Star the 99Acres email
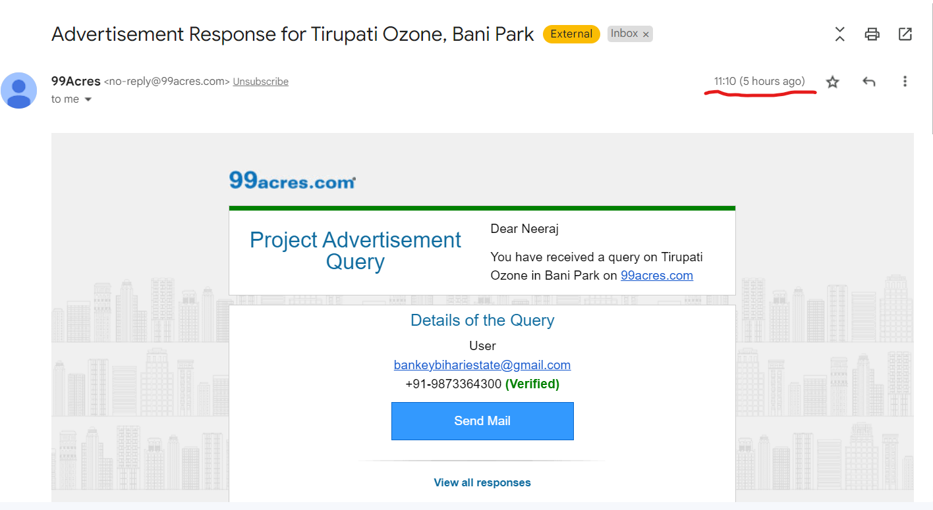Screen dimensions: 933x510 [x=833, y=82]
